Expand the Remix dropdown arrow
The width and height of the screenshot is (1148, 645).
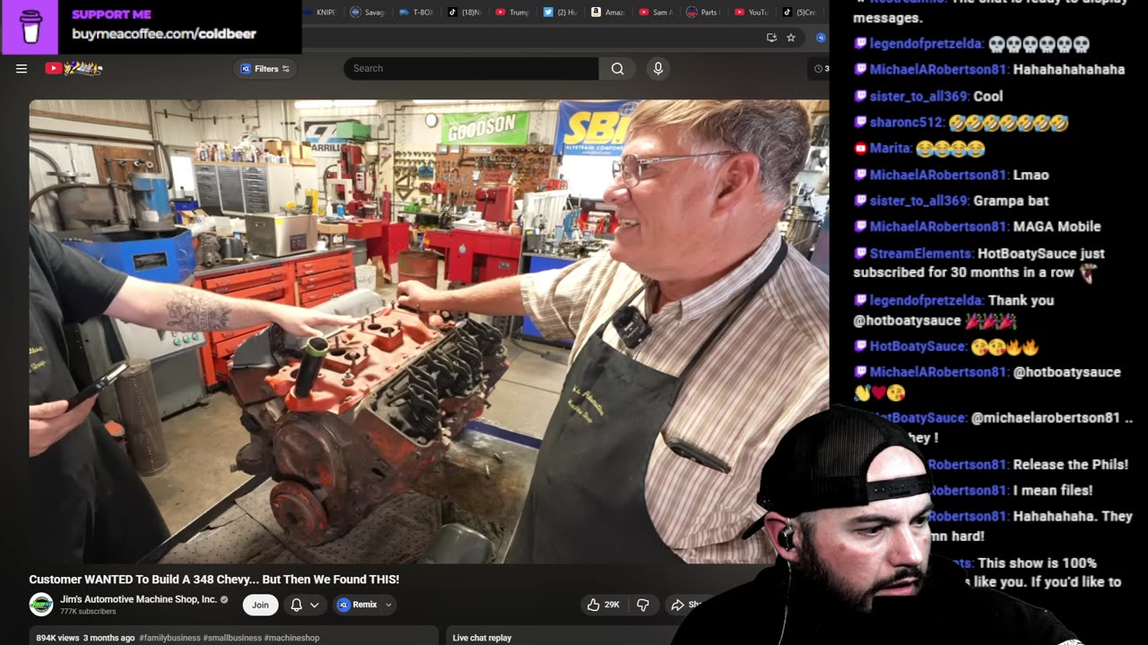tap(388, 605)
